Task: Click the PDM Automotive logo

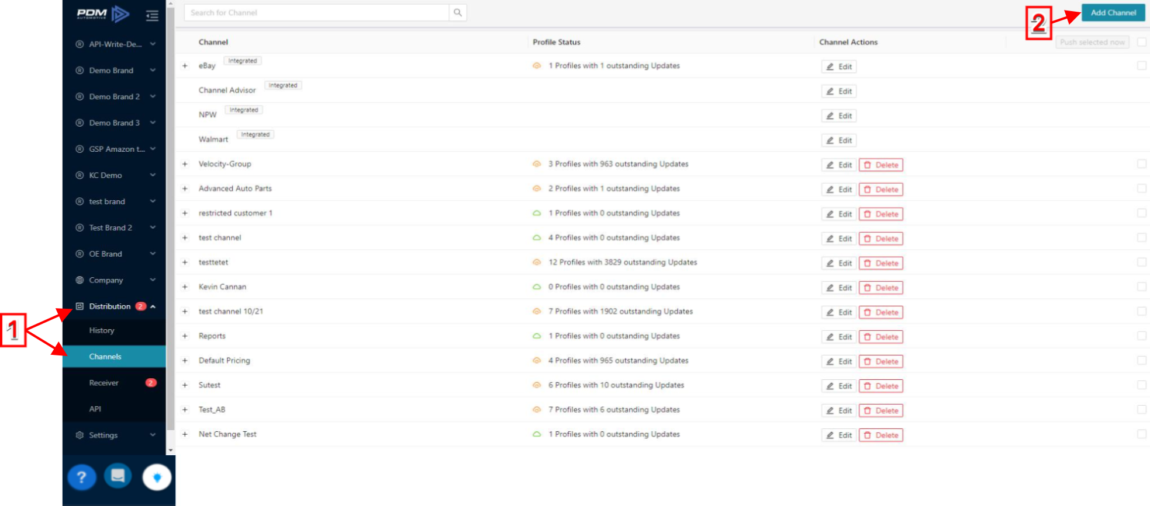Action: click(x=103, y=14)
